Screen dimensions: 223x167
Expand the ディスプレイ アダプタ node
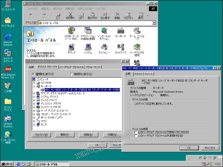point(34,104)
